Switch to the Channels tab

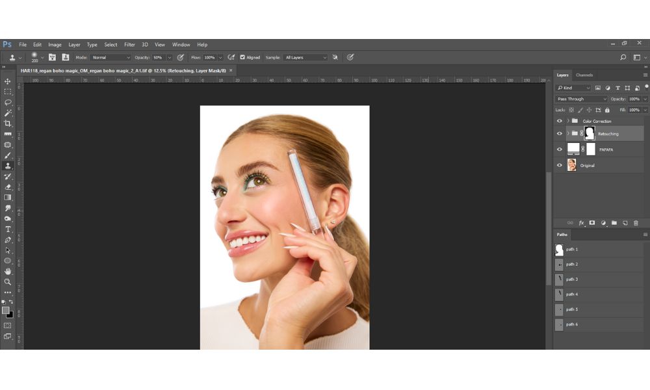[x=584, y=75]
